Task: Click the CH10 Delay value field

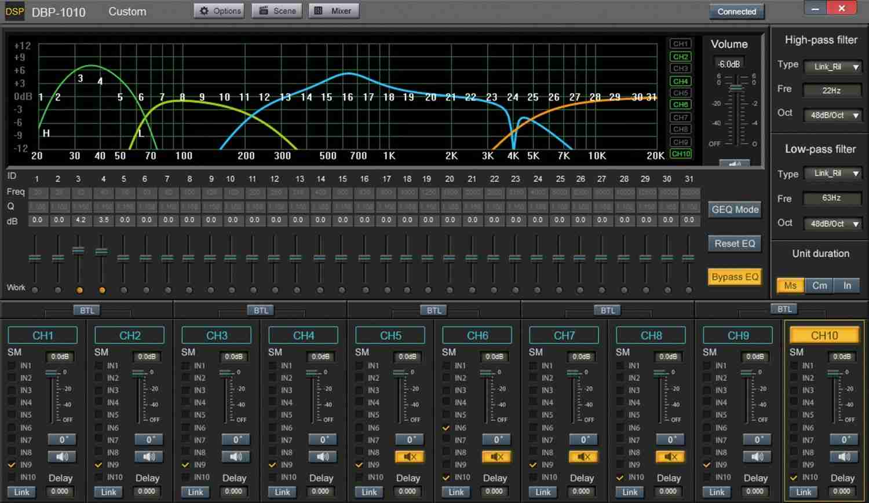Action: [x=842, y=491]
